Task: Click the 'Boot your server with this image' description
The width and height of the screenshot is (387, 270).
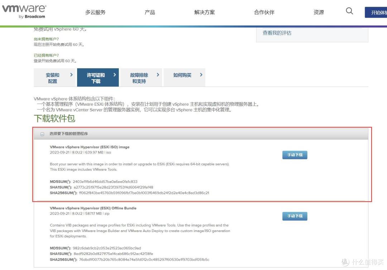Action: tap(140, 164)
